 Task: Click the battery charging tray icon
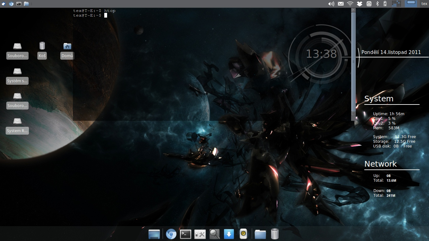[385, 4]
